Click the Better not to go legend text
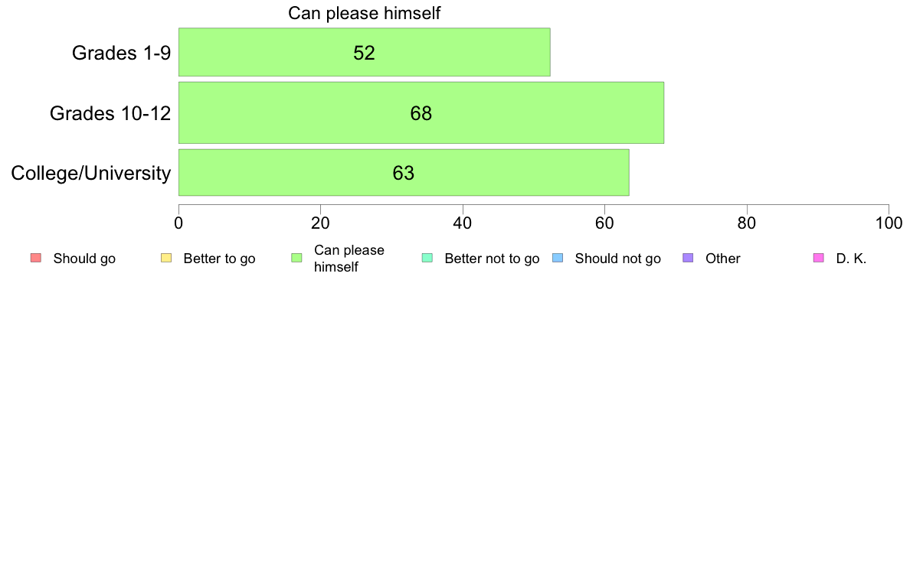 click(x=492, y=259)
